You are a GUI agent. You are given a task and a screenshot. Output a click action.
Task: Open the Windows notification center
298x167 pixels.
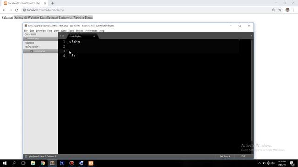pos(292,163)
